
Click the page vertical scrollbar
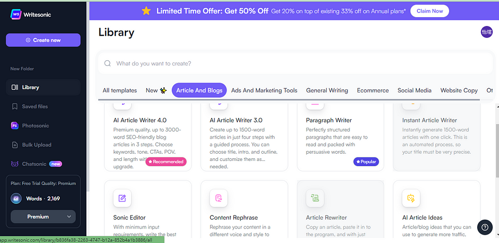click(496, 145)
